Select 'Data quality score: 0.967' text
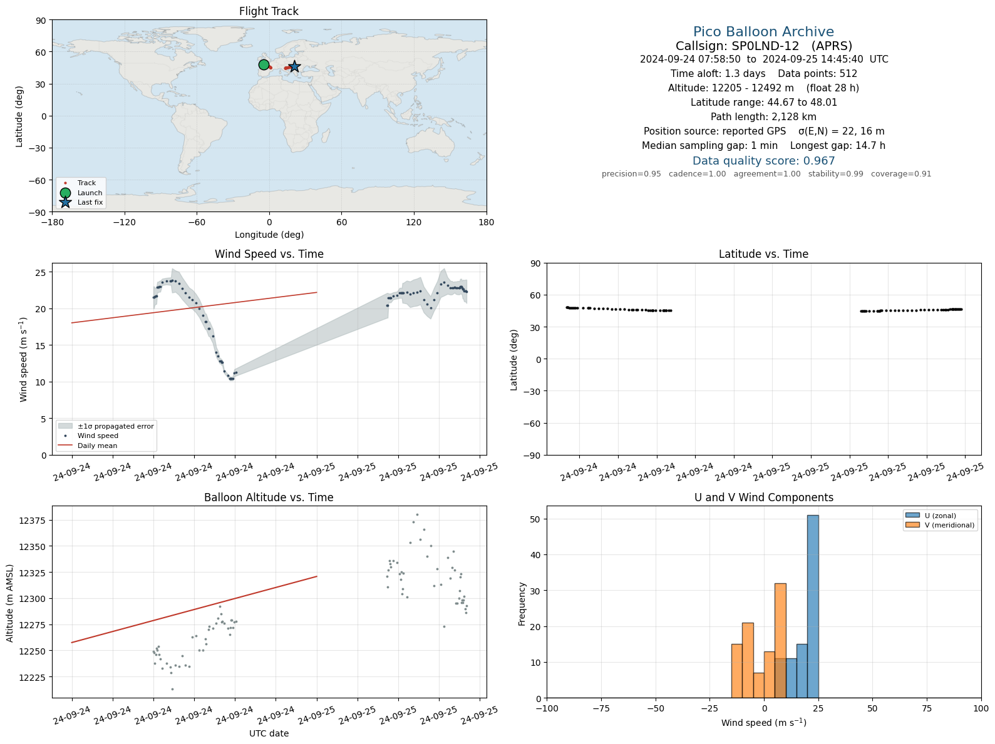995x744 pixels. 763,161
